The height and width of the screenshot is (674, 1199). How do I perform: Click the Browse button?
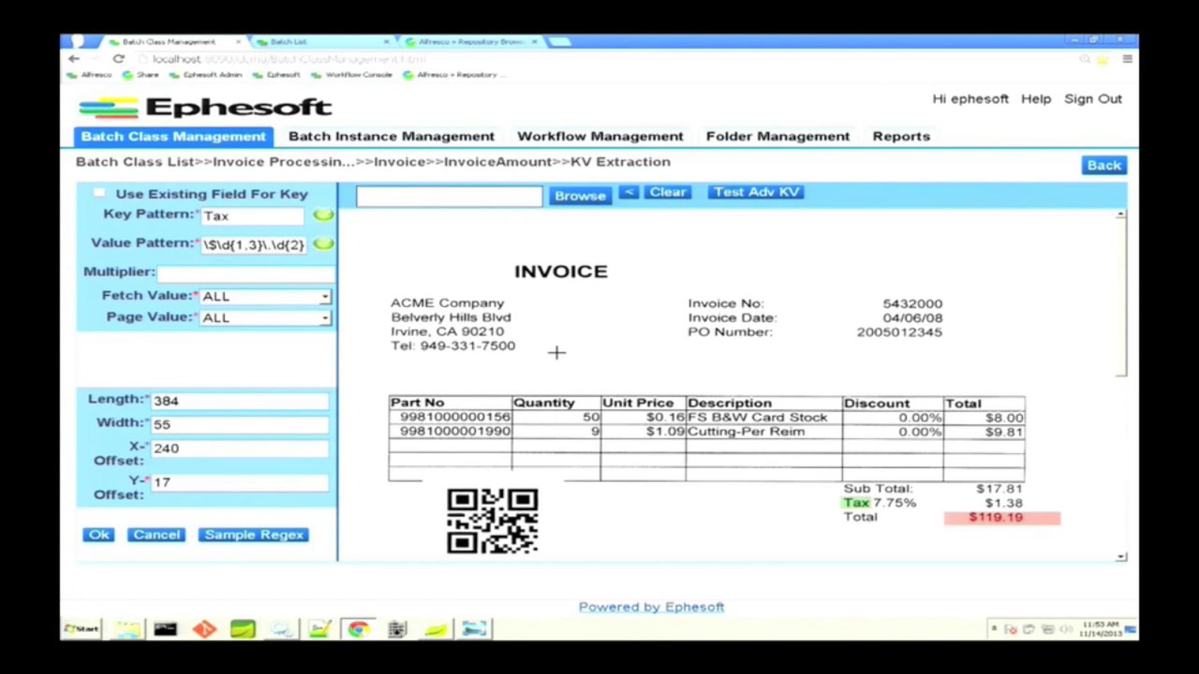580,196
